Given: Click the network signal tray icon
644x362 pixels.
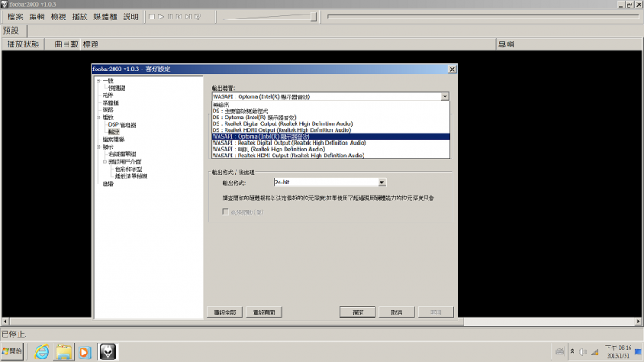Looking at the screenshot, I should point(595,352).
